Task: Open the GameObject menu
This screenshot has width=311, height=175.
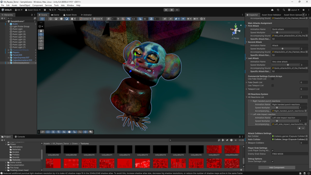Action: coord(25,5)
